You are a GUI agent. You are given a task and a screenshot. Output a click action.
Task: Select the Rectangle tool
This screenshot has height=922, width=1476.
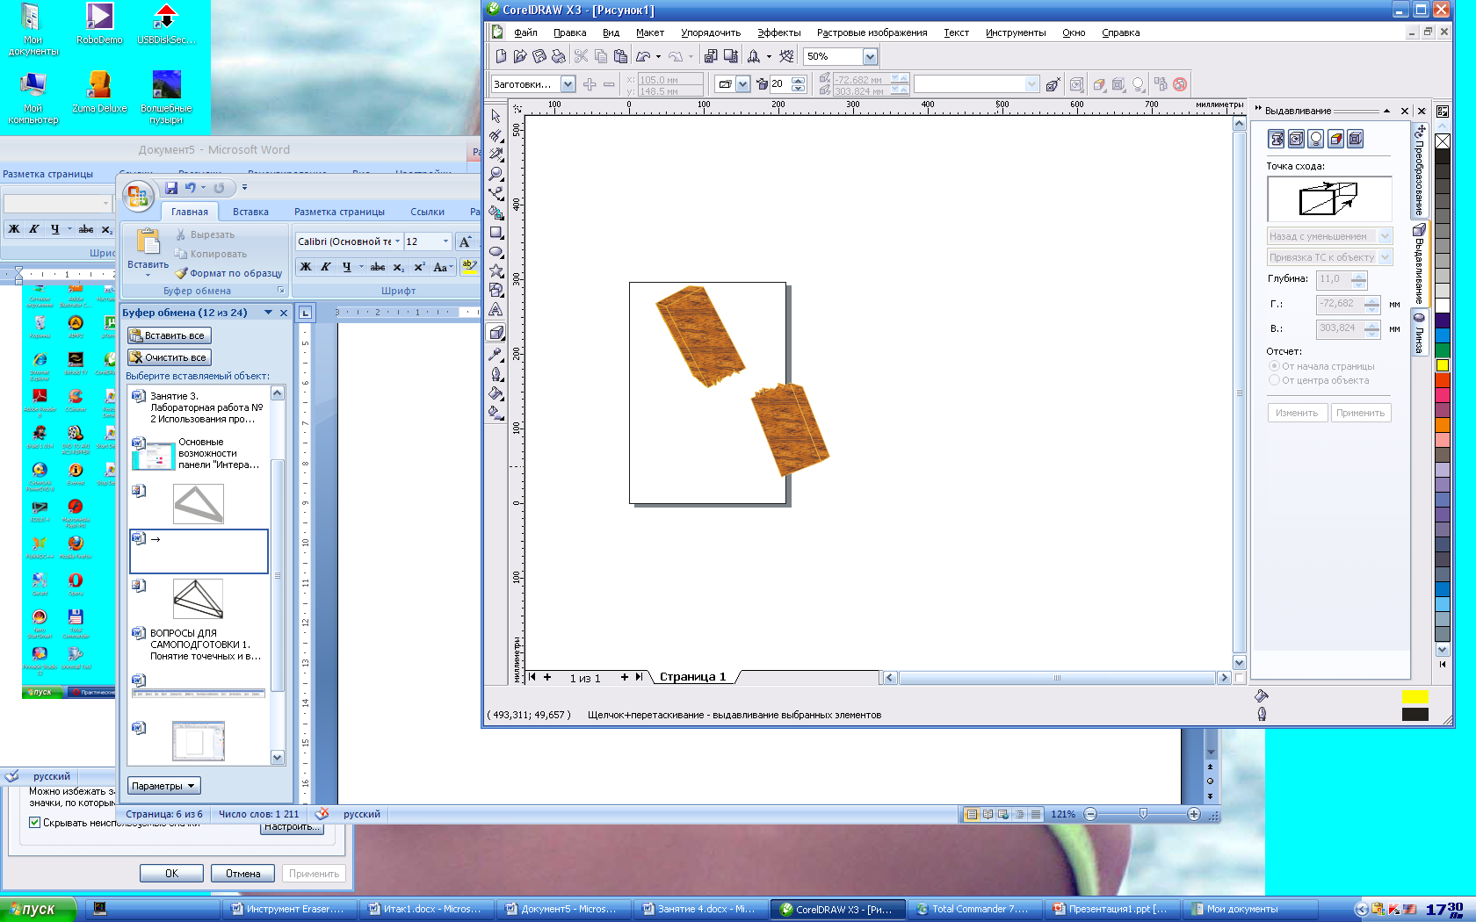(x=496, y=233)
